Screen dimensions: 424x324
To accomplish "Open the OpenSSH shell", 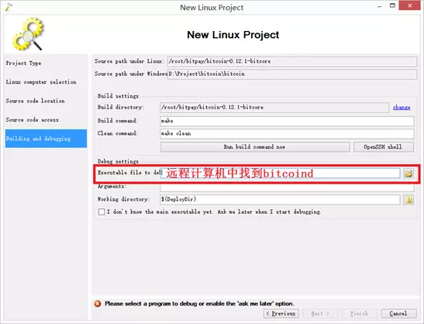I will (x=384, y=146).
